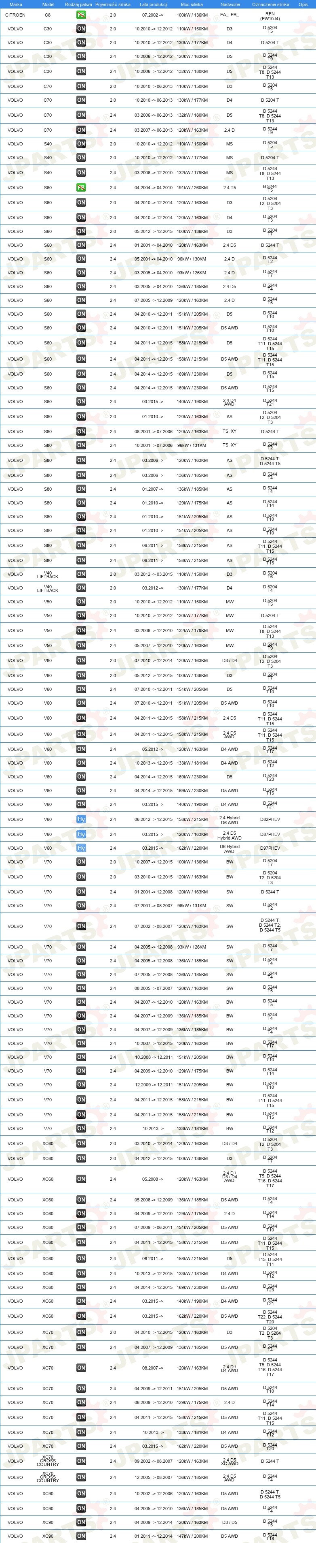Click ON fuel icon in V70 129kW row

coord(81,1071)
